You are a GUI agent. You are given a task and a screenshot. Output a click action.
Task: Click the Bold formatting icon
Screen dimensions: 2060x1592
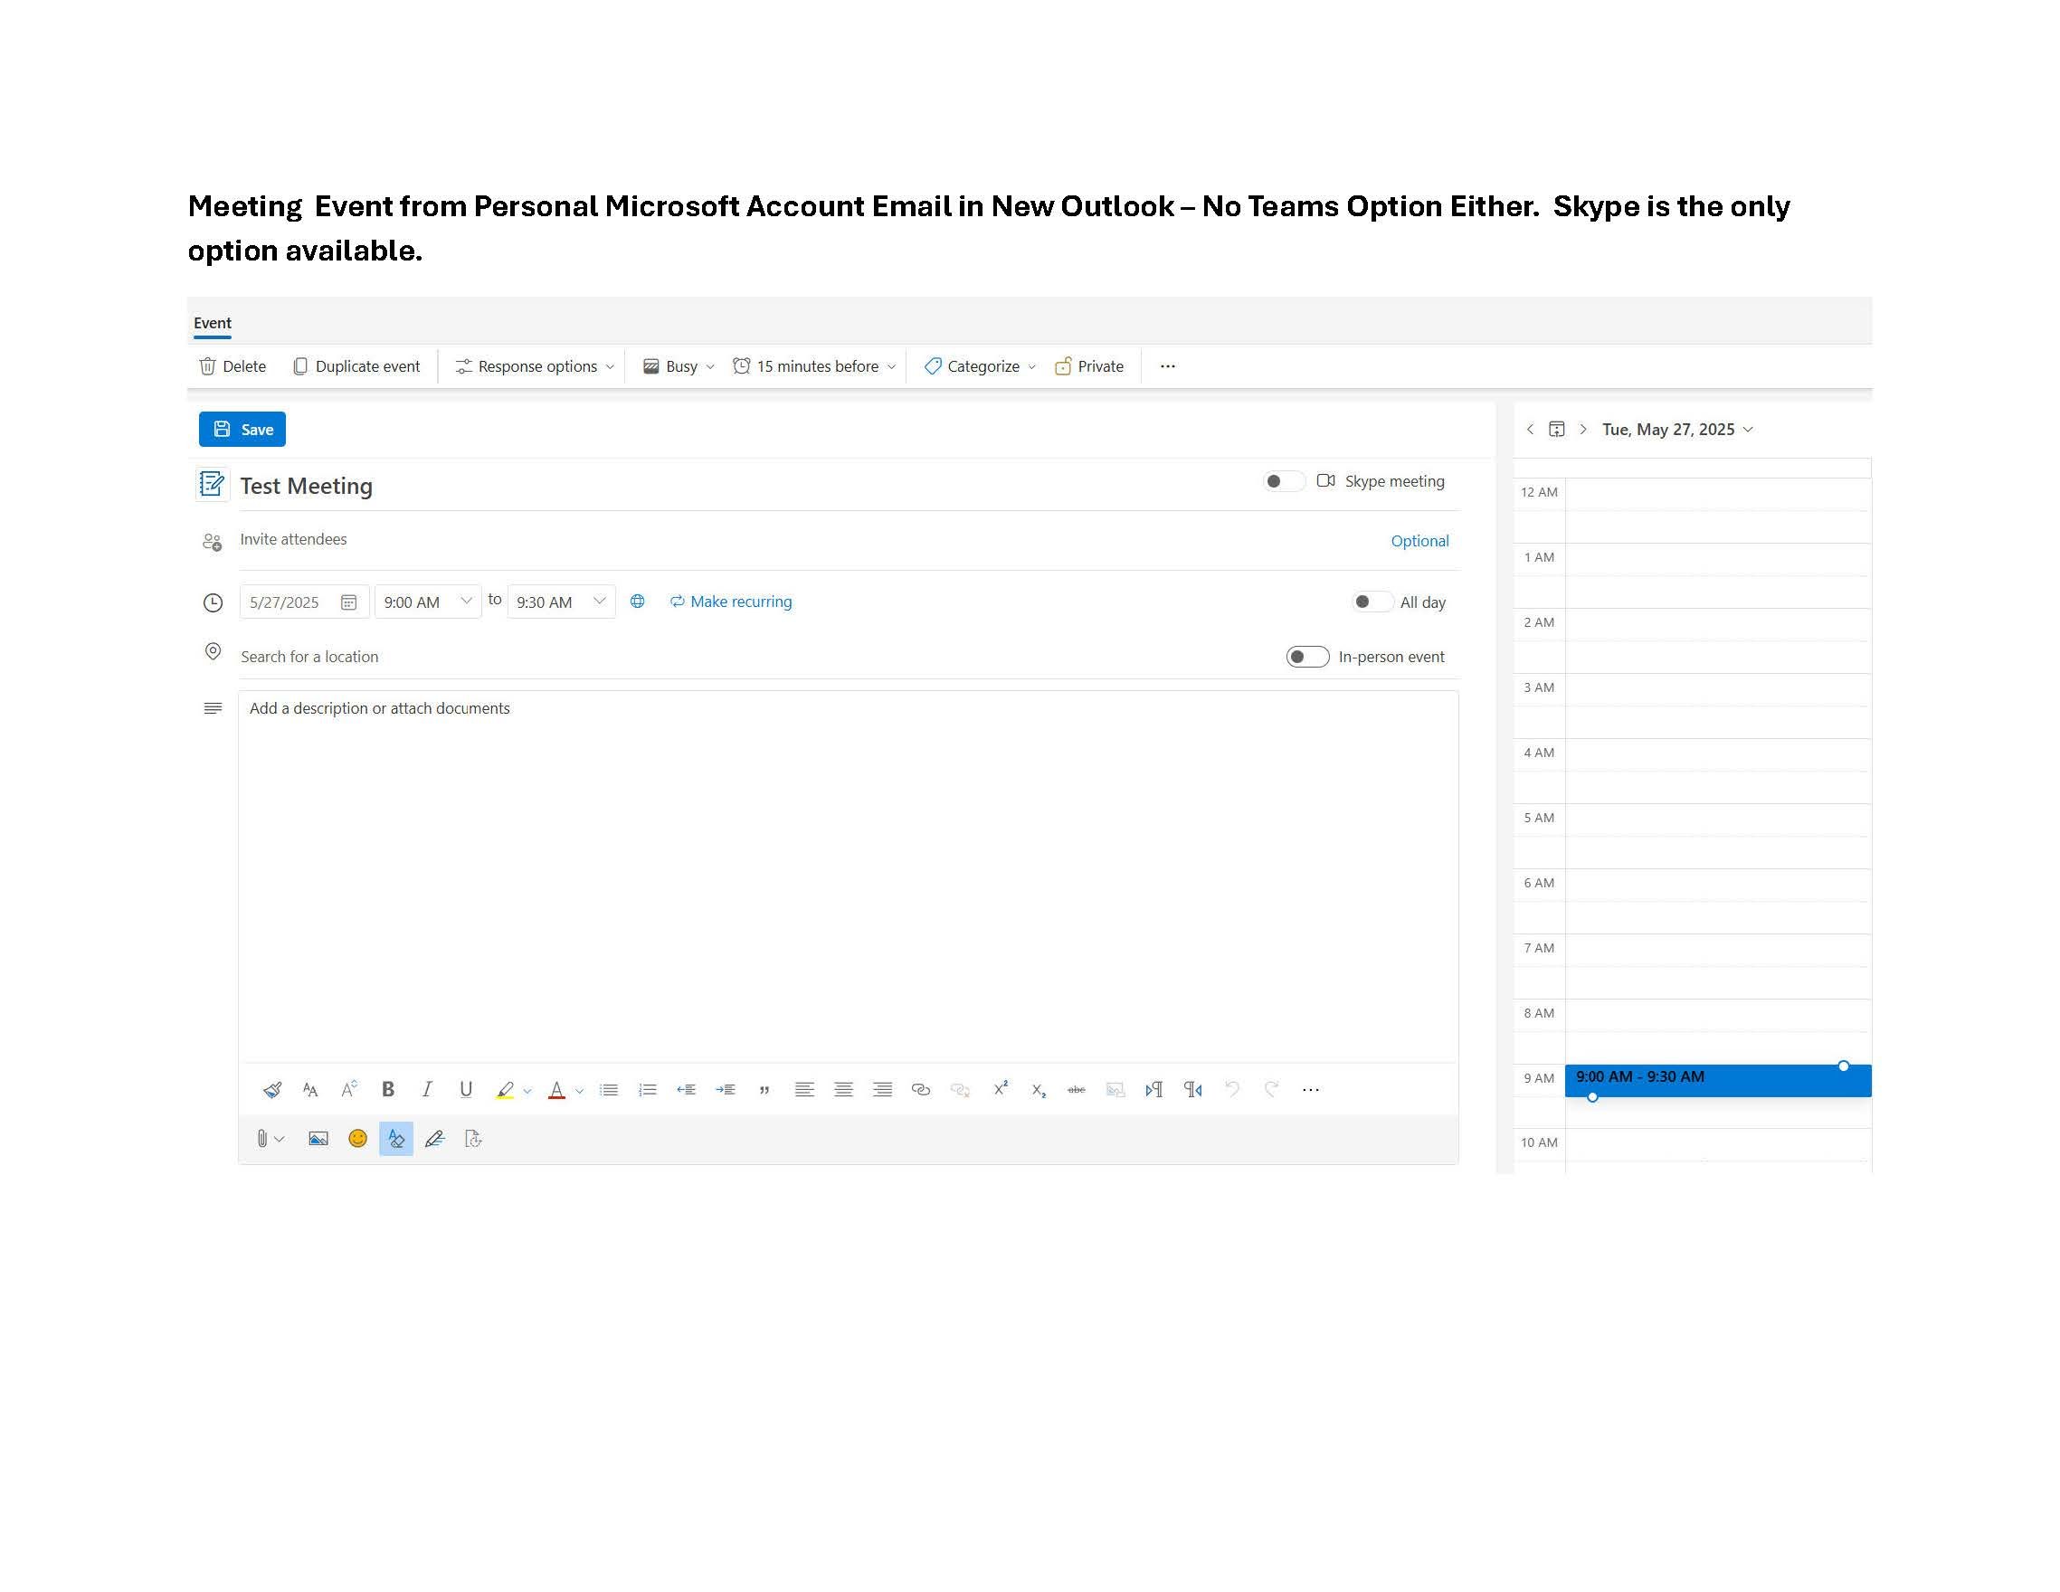pos(388,1089)
